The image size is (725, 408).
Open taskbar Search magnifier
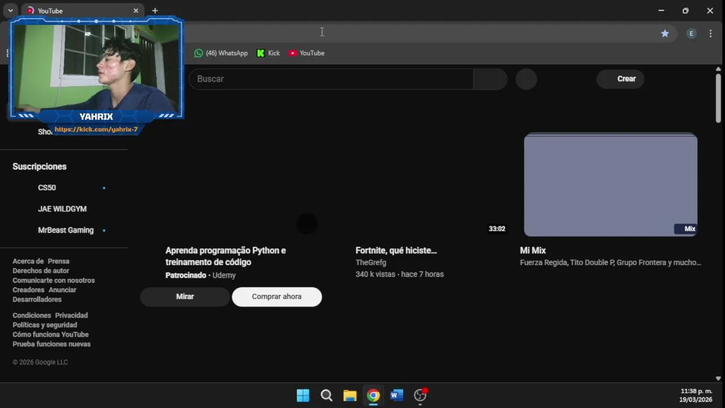[x=326, y=395]
